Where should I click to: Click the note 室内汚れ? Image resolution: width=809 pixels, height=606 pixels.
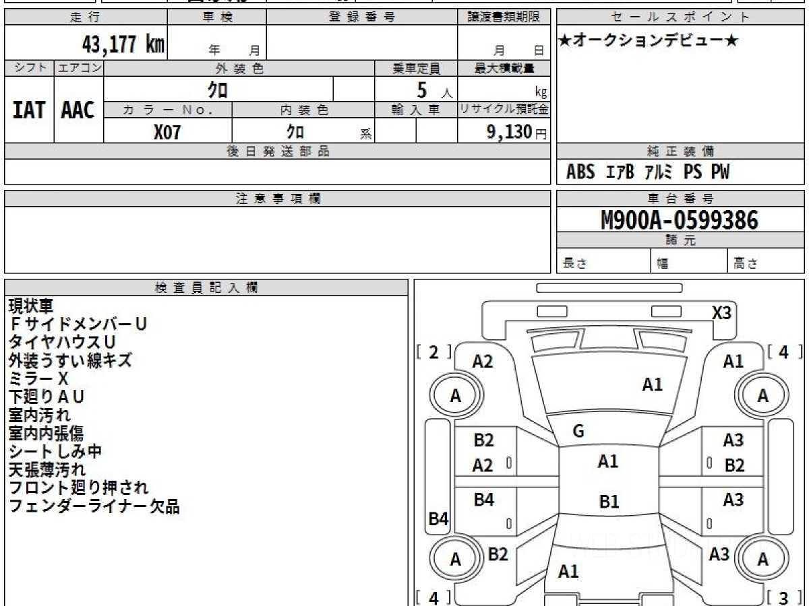pos(39,415)
